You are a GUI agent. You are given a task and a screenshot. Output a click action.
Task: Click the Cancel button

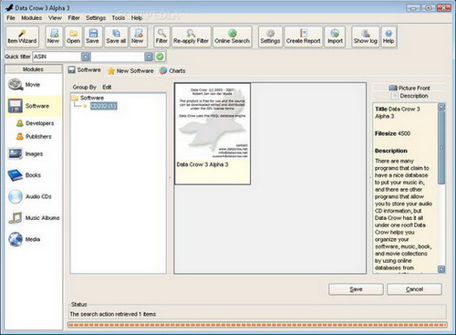click(414, 289)
